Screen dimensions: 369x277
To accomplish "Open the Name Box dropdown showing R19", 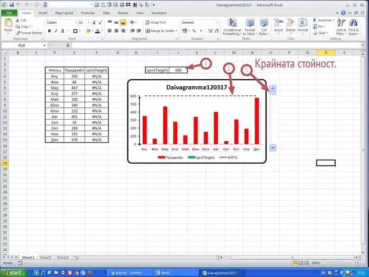I will tap(44, 45).
